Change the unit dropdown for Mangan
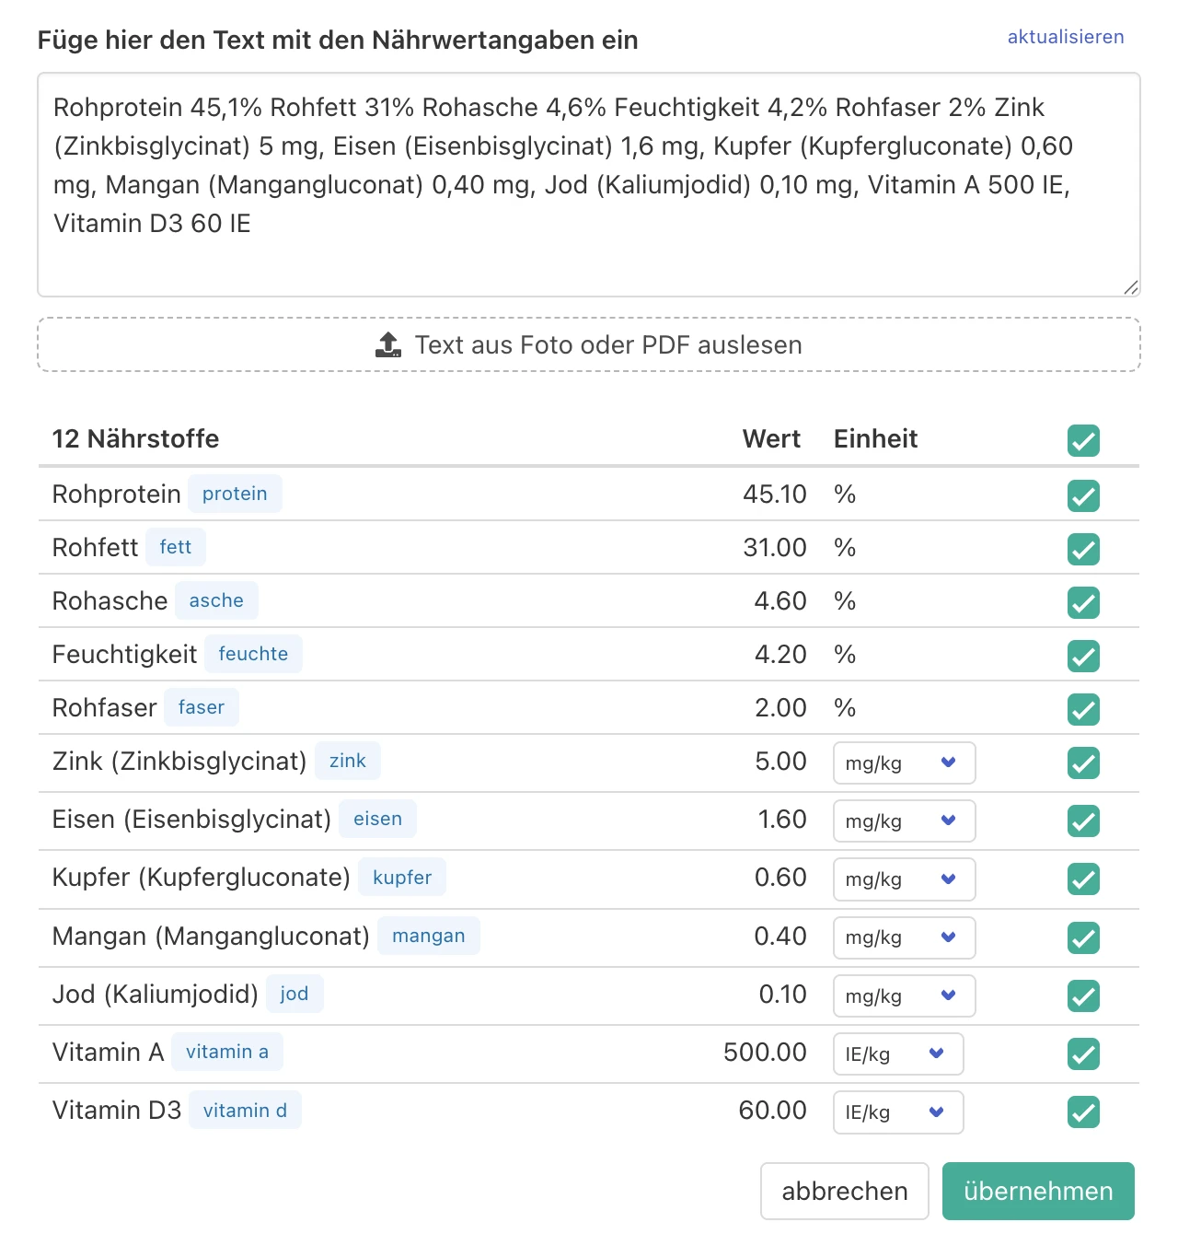 pyautogui.click(x=904, y=937)
